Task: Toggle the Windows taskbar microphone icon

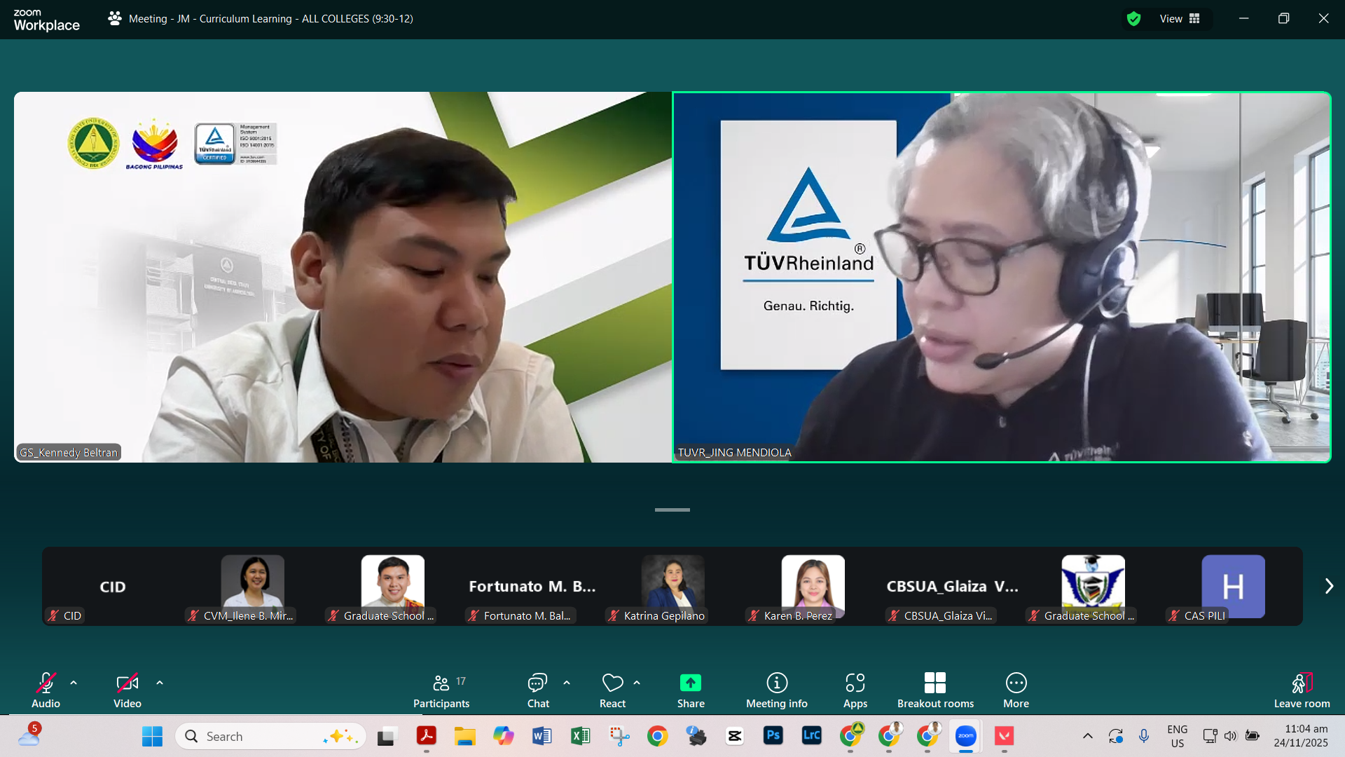Action: pos(1143,736)
